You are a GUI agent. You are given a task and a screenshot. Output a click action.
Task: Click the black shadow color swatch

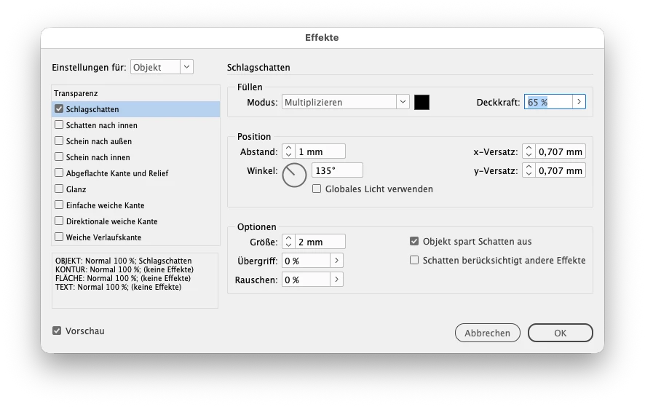tap(422, 102)
